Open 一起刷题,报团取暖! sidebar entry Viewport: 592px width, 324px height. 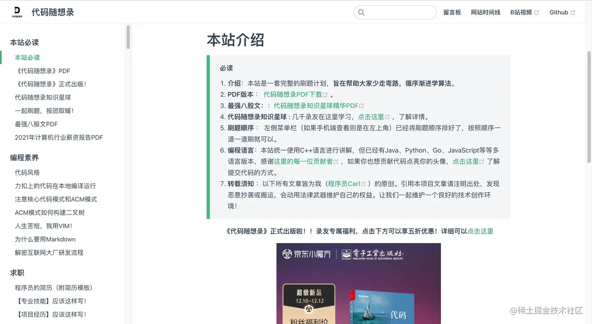point(44,111)
